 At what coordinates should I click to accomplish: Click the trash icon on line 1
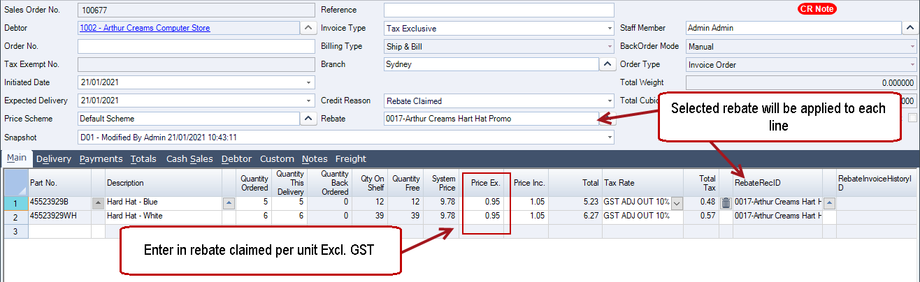726,203
